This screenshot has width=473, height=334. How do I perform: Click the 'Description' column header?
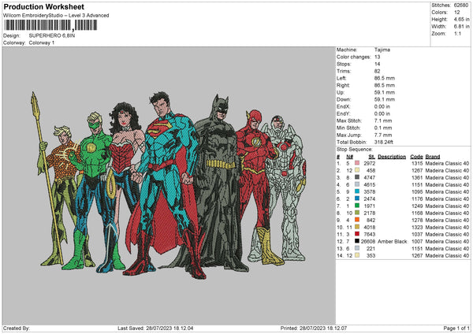click(x=392, y=157)
